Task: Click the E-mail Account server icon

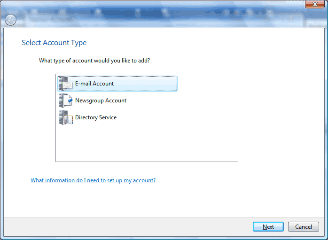Action: [x=66, y=84]
